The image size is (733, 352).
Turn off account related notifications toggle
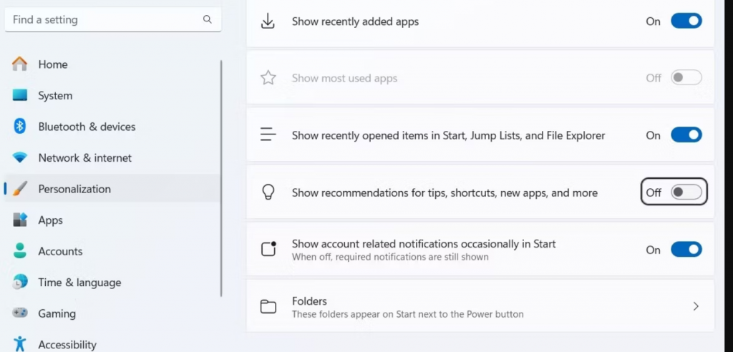point(686,250)
